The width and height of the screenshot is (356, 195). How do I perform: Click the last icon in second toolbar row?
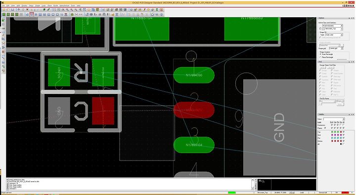point(161,14)
